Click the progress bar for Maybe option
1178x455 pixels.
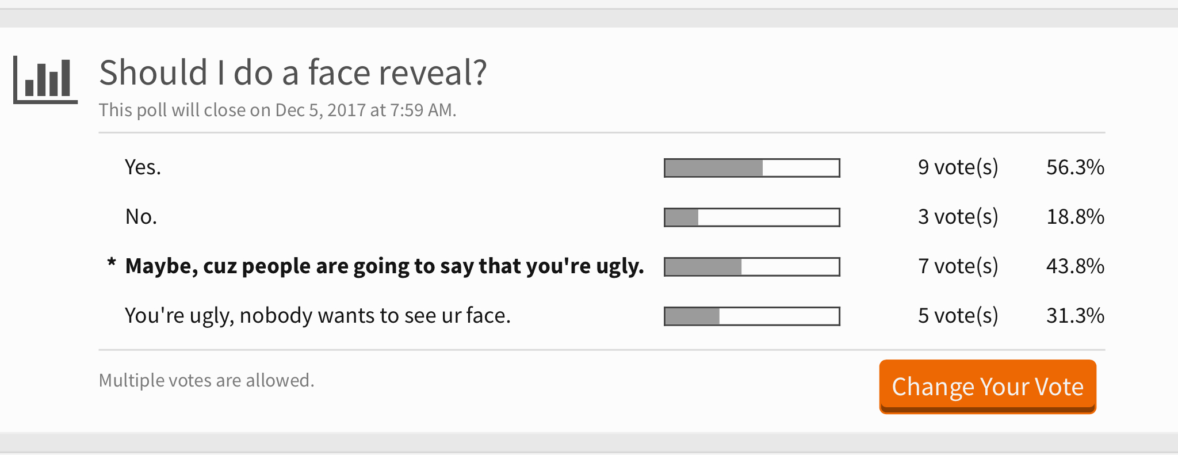click(x=752, y=267)
